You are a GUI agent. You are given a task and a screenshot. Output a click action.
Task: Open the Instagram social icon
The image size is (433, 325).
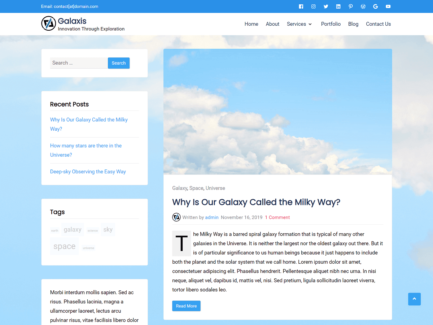point(313,6)
